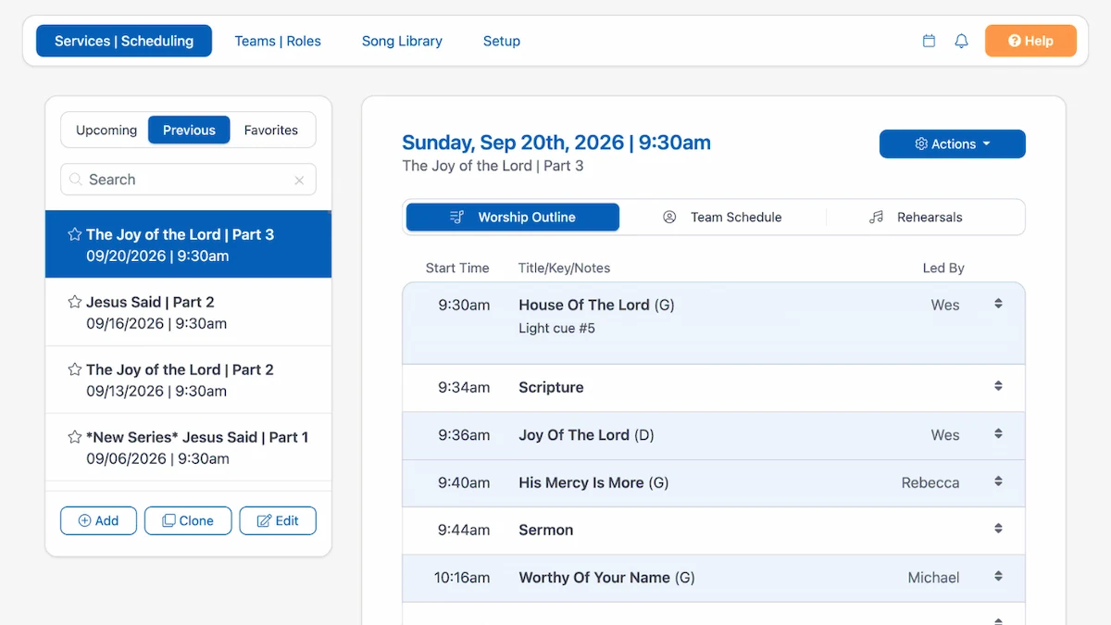Select The Joy of the Lord | Part 2 service
The width and height of the screenshot is (1111, 625).
(188, 380)
